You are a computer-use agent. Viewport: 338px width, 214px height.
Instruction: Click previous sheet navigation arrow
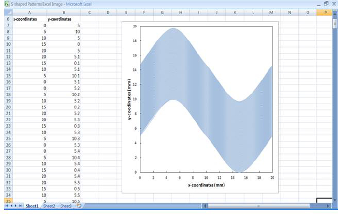coord(11,206)
